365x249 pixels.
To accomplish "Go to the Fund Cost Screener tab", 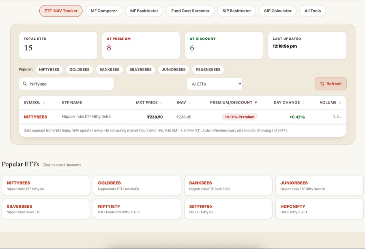I will tap(190, 11).
